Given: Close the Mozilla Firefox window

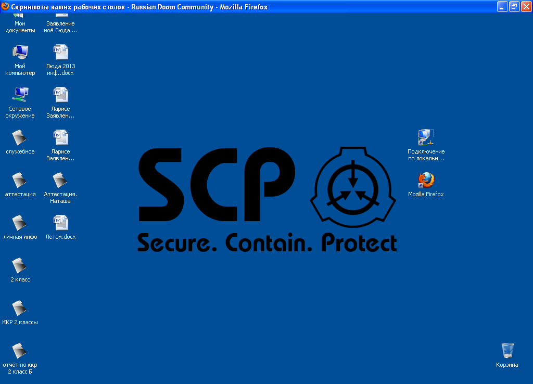Looking at the screenshot, I should coord(526,6).
